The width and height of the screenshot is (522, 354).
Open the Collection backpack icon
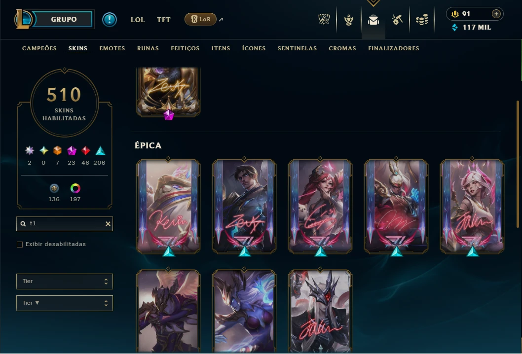373,20
